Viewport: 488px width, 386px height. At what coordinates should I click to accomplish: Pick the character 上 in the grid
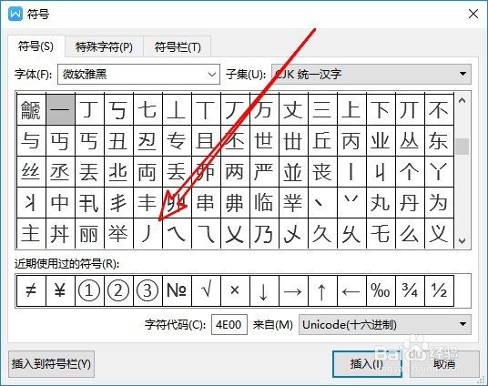coord(352,110)
